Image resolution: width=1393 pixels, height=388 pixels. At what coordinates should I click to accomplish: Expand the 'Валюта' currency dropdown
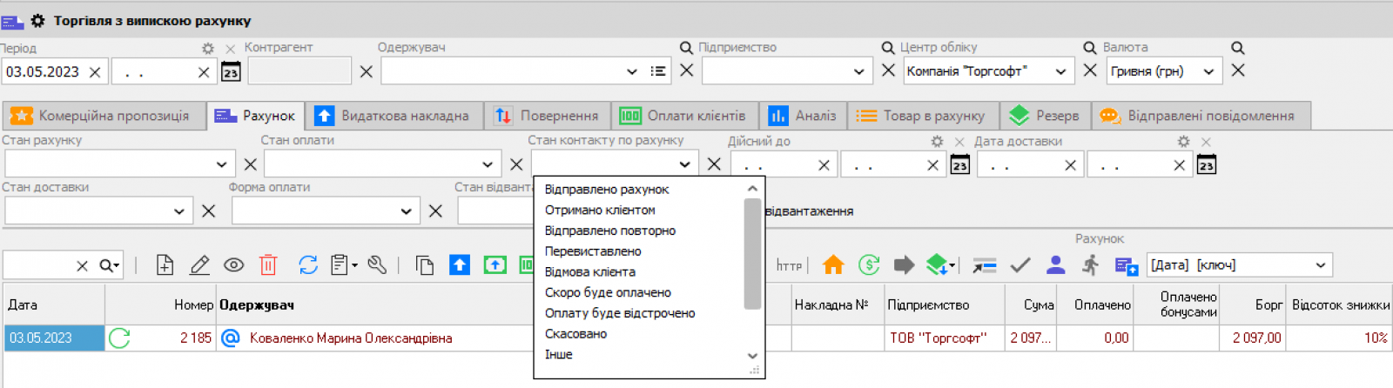[1208, 71]
